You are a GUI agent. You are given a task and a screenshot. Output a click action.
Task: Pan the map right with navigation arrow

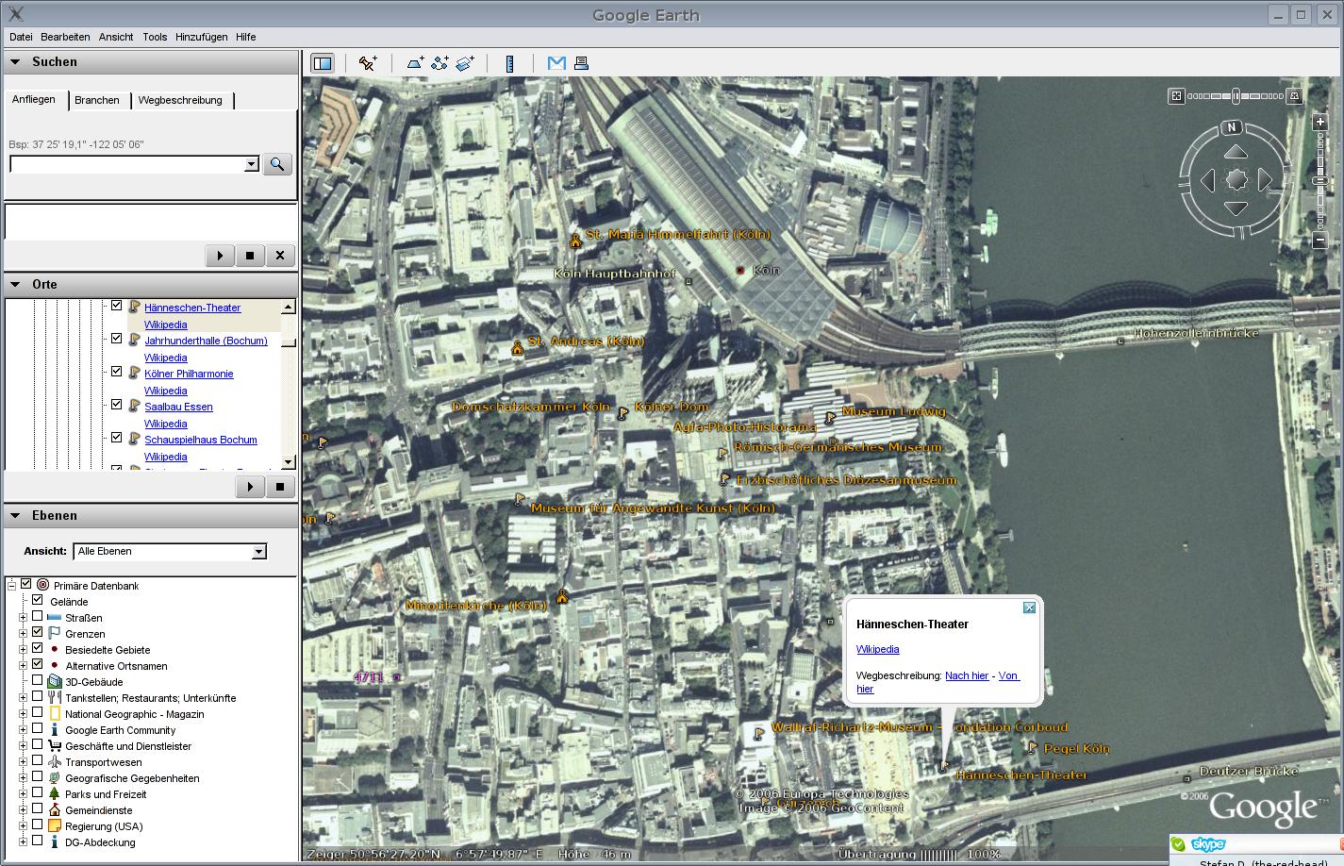(1265, 180)
